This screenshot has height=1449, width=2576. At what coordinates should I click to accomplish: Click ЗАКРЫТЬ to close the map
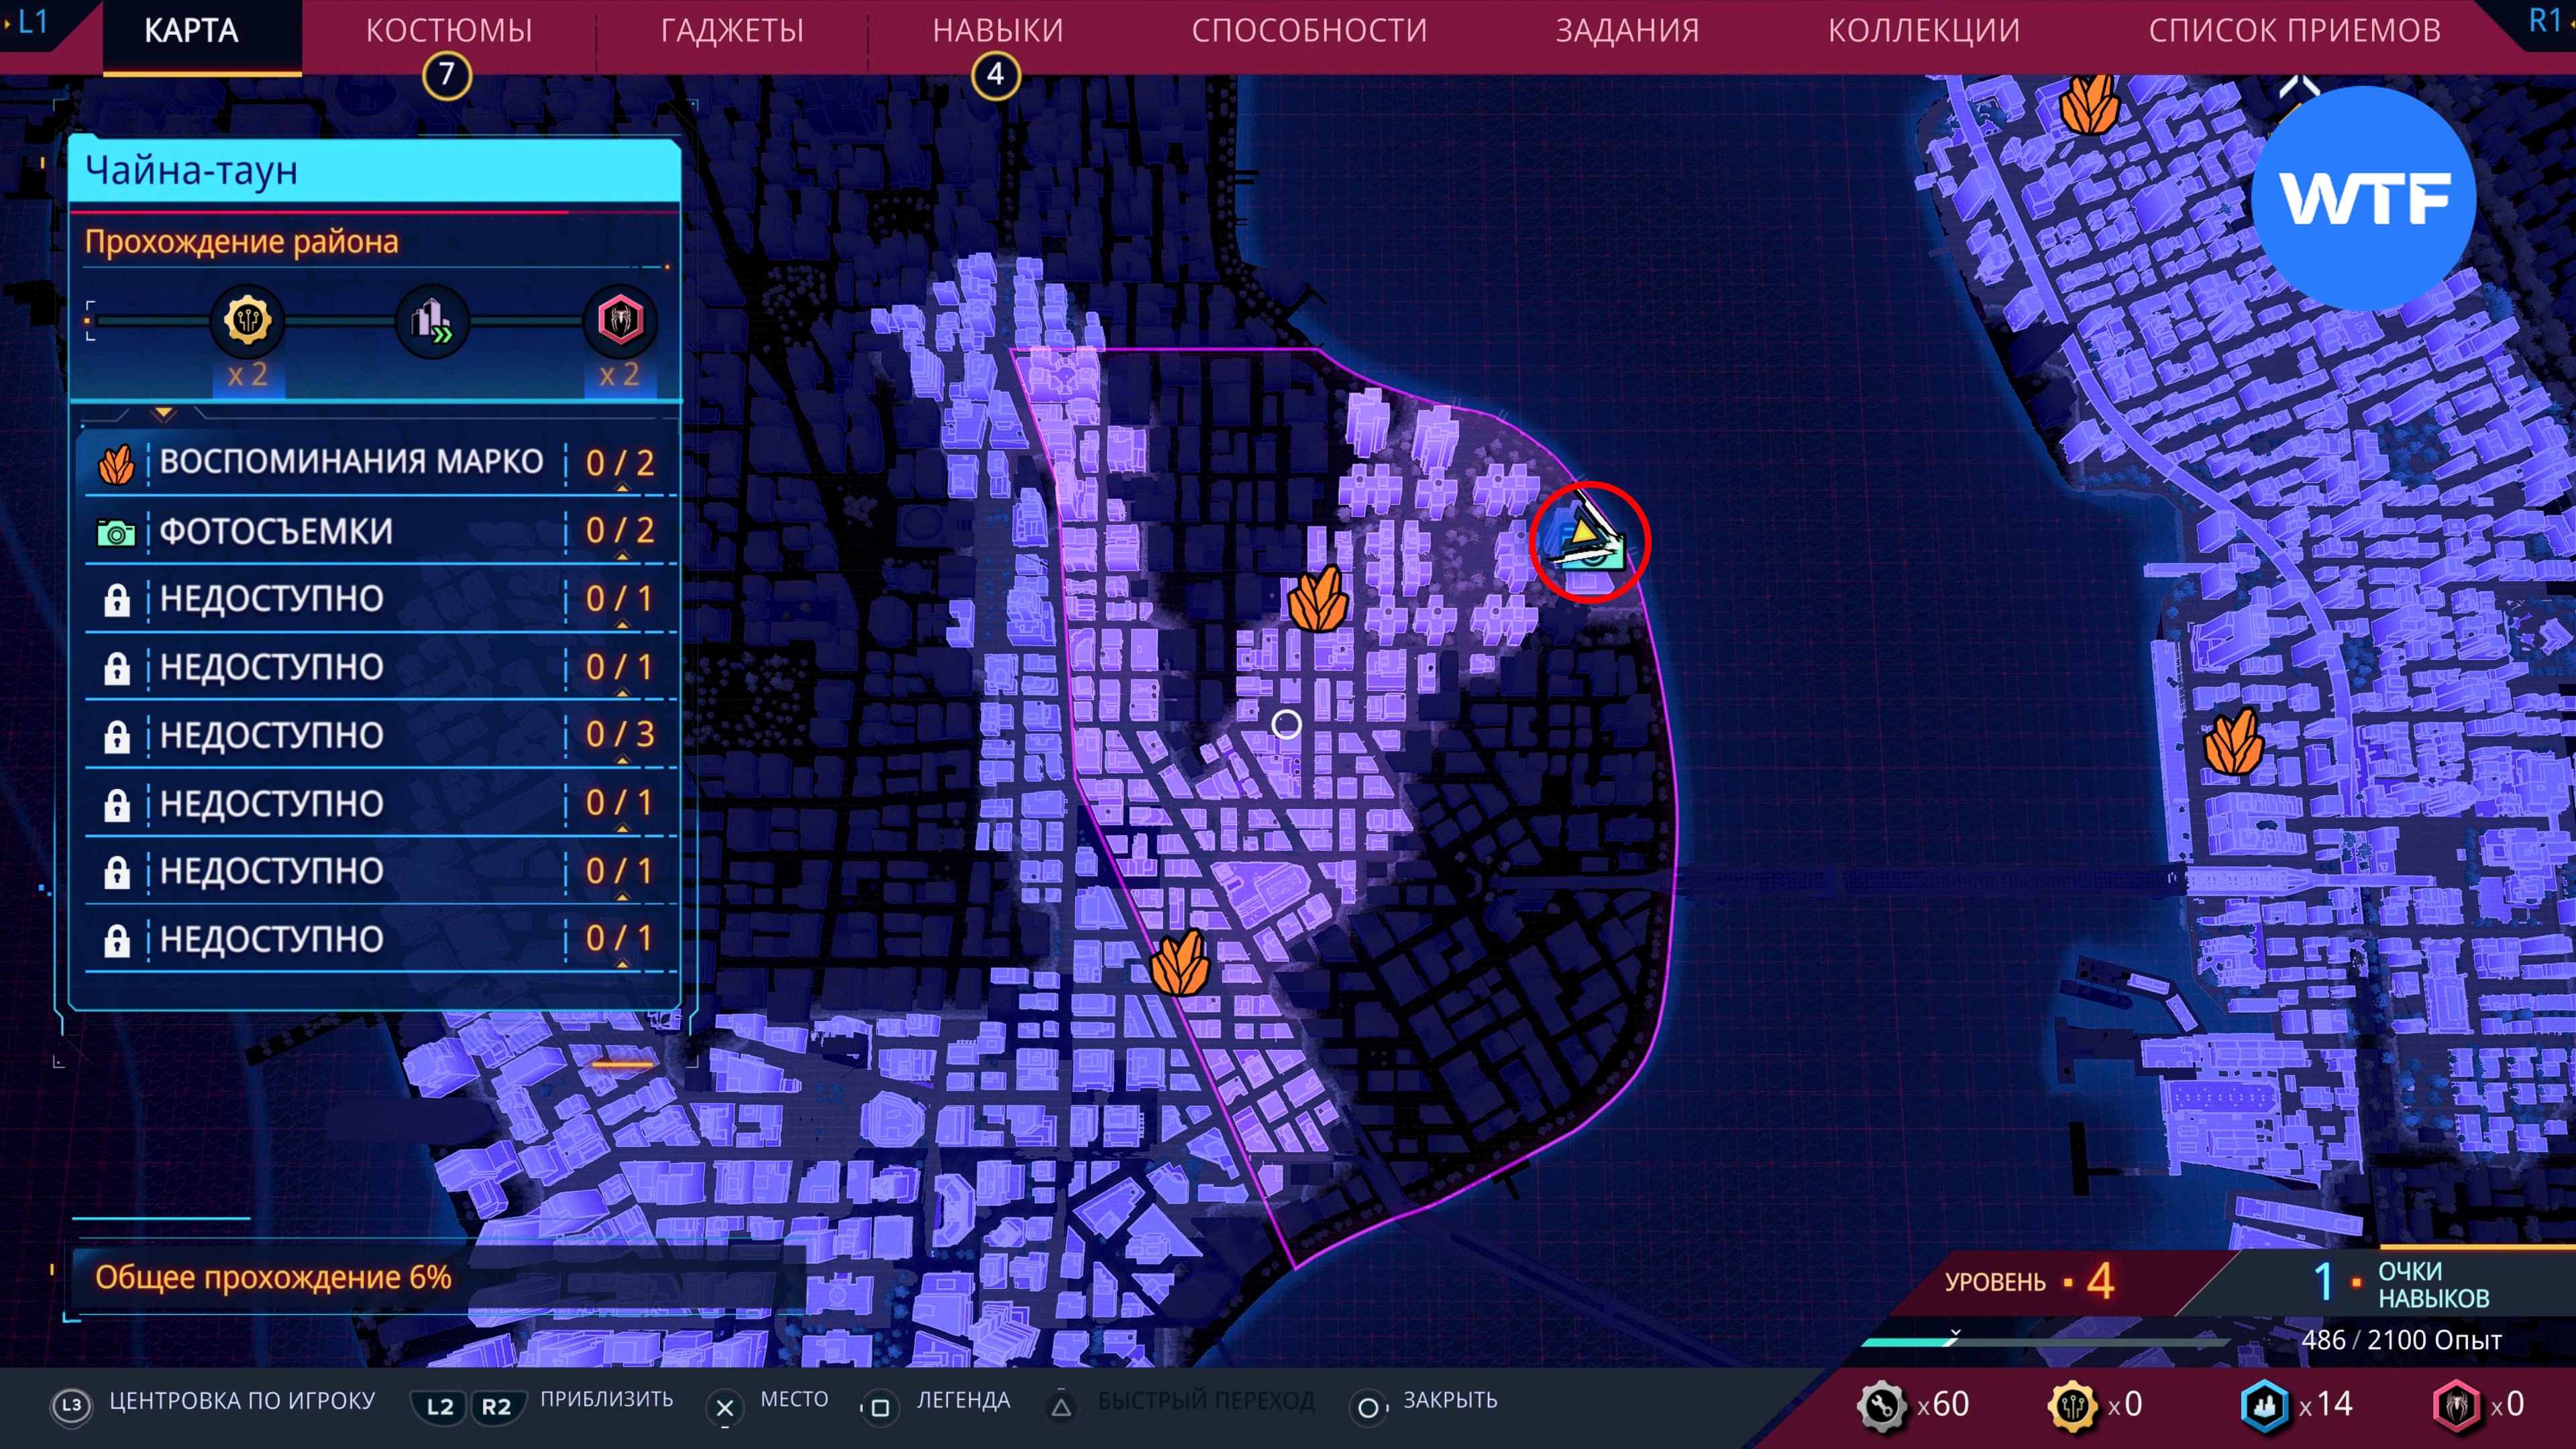click(x=1449, y=1400)
